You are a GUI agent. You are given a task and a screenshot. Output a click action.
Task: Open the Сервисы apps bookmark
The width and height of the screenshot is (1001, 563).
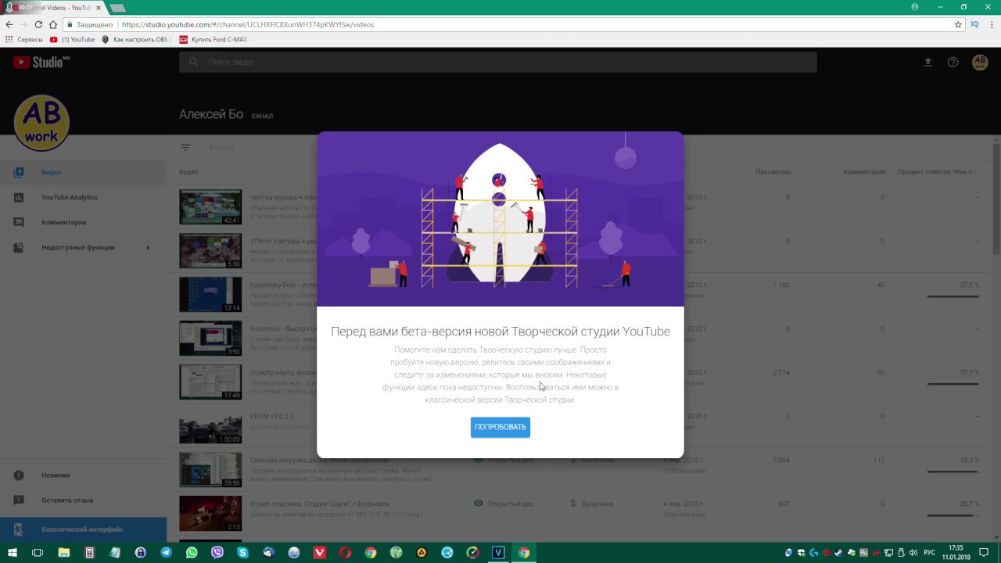pos(24,39)
